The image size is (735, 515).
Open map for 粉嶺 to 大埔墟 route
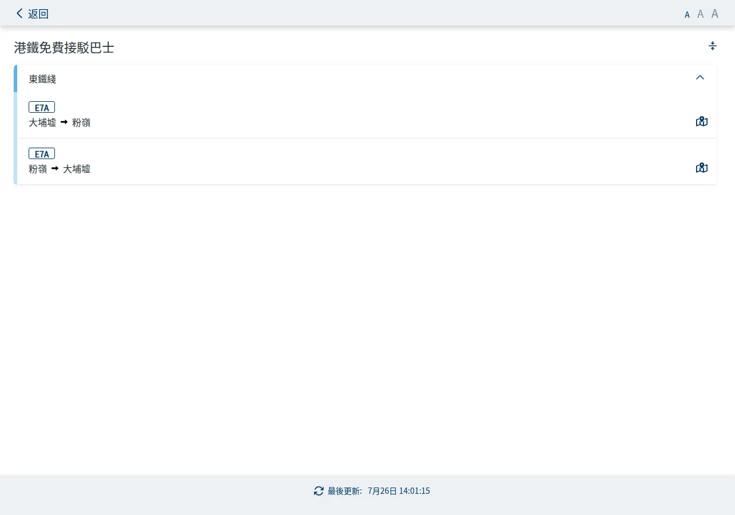pyautogui.click(x=702, y=168)
